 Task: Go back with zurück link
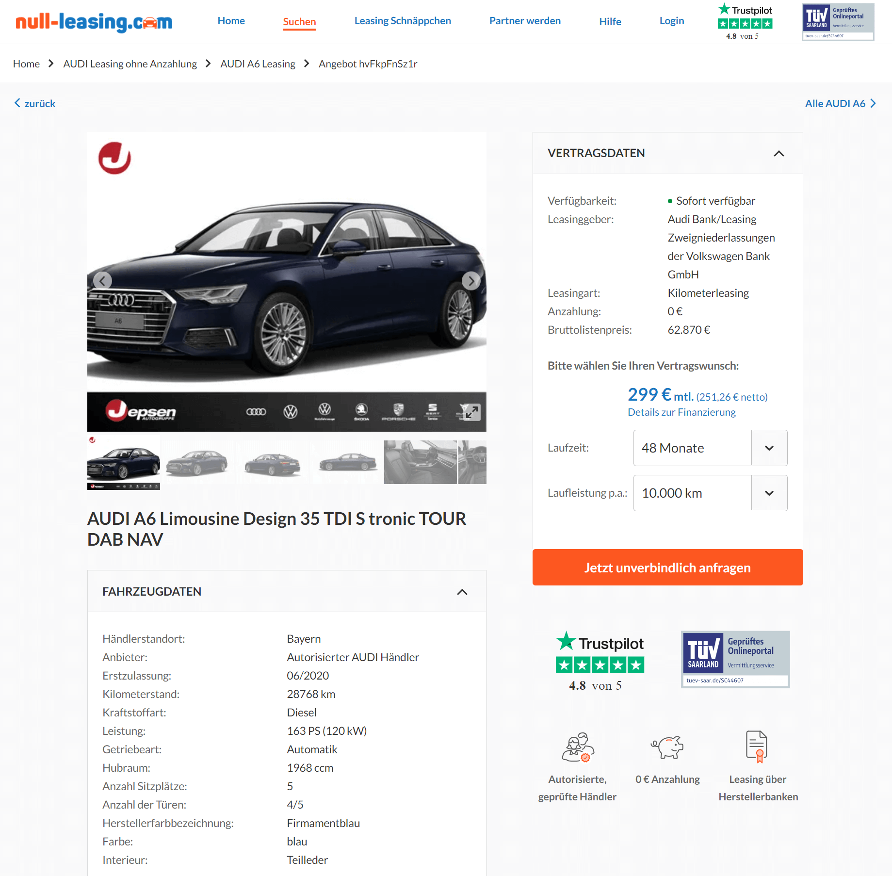[x=35, y=103]
